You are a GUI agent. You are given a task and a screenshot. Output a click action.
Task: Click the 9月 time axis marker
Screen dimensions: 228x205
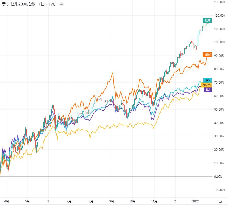coord(112,201)
